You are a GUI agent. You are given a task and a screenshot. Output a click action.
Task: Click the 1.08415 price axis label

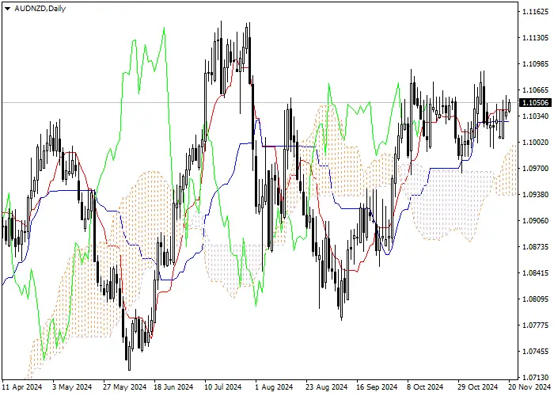pyautogui.click(x=535, y=273)
